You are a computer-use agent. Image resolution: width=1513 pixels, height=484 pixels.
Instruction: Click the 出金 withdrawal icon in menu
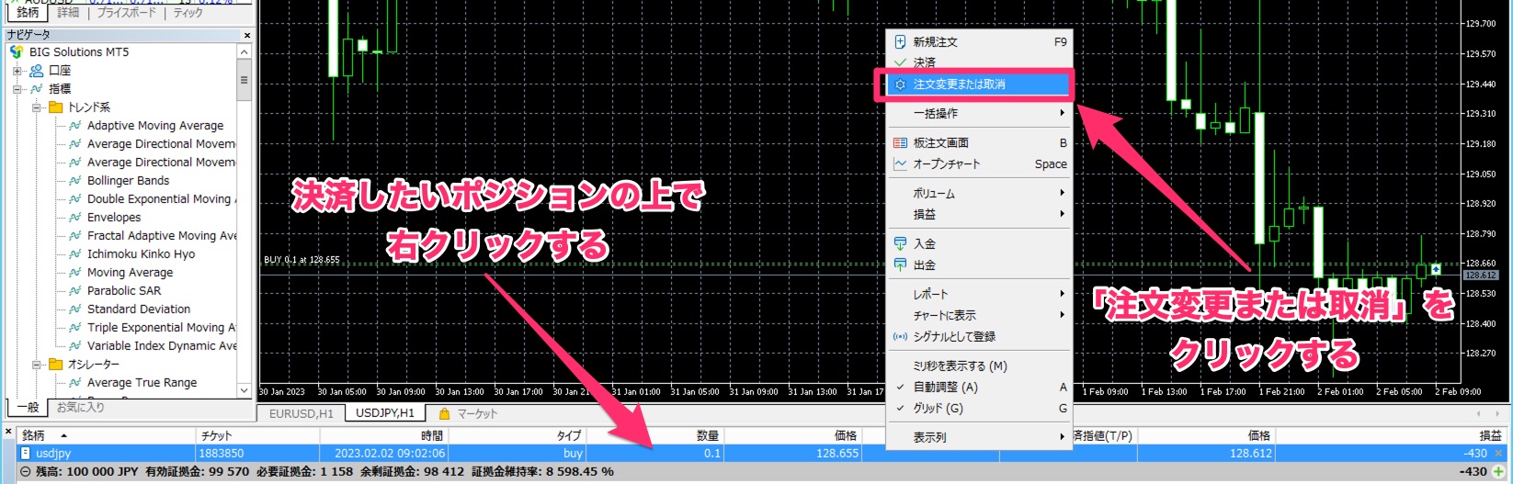click(x=900, y=265)
